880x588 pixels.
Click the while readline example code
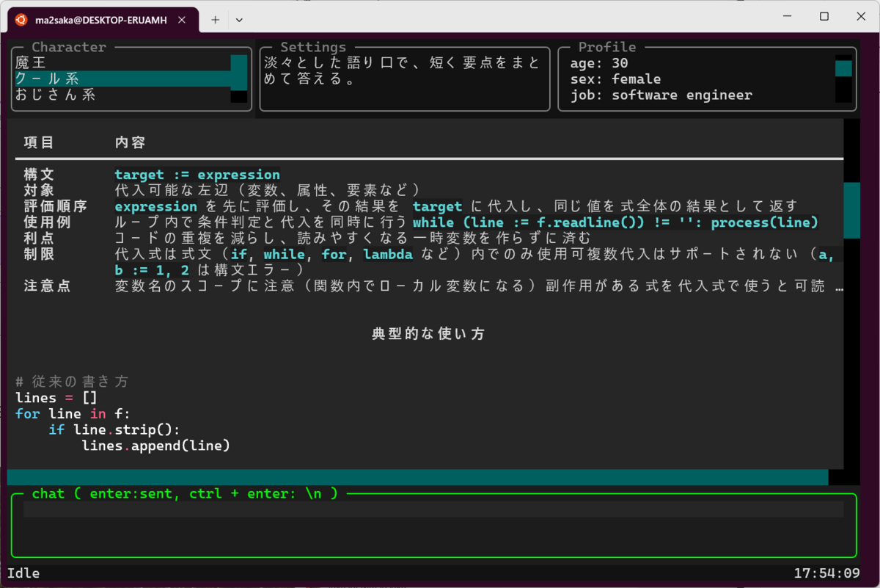click(615, 222)
